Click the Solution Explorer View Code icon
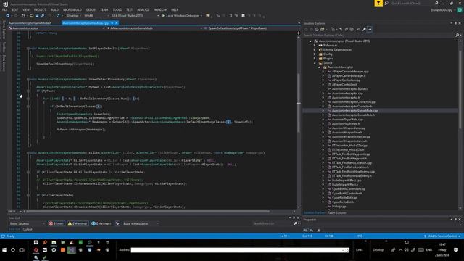 pyautogui.click(x=359, y=29)
